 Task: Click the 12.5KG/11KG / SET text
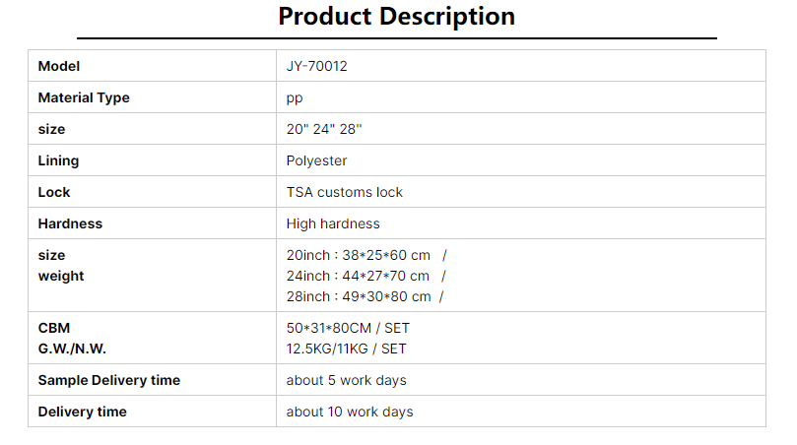point(346,349)
